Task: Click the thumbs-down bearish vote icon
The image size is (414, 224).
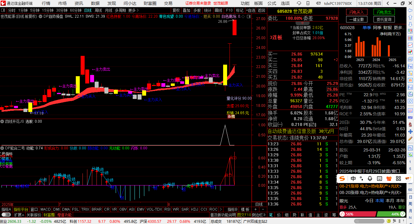Action: [x=403, y=214]
